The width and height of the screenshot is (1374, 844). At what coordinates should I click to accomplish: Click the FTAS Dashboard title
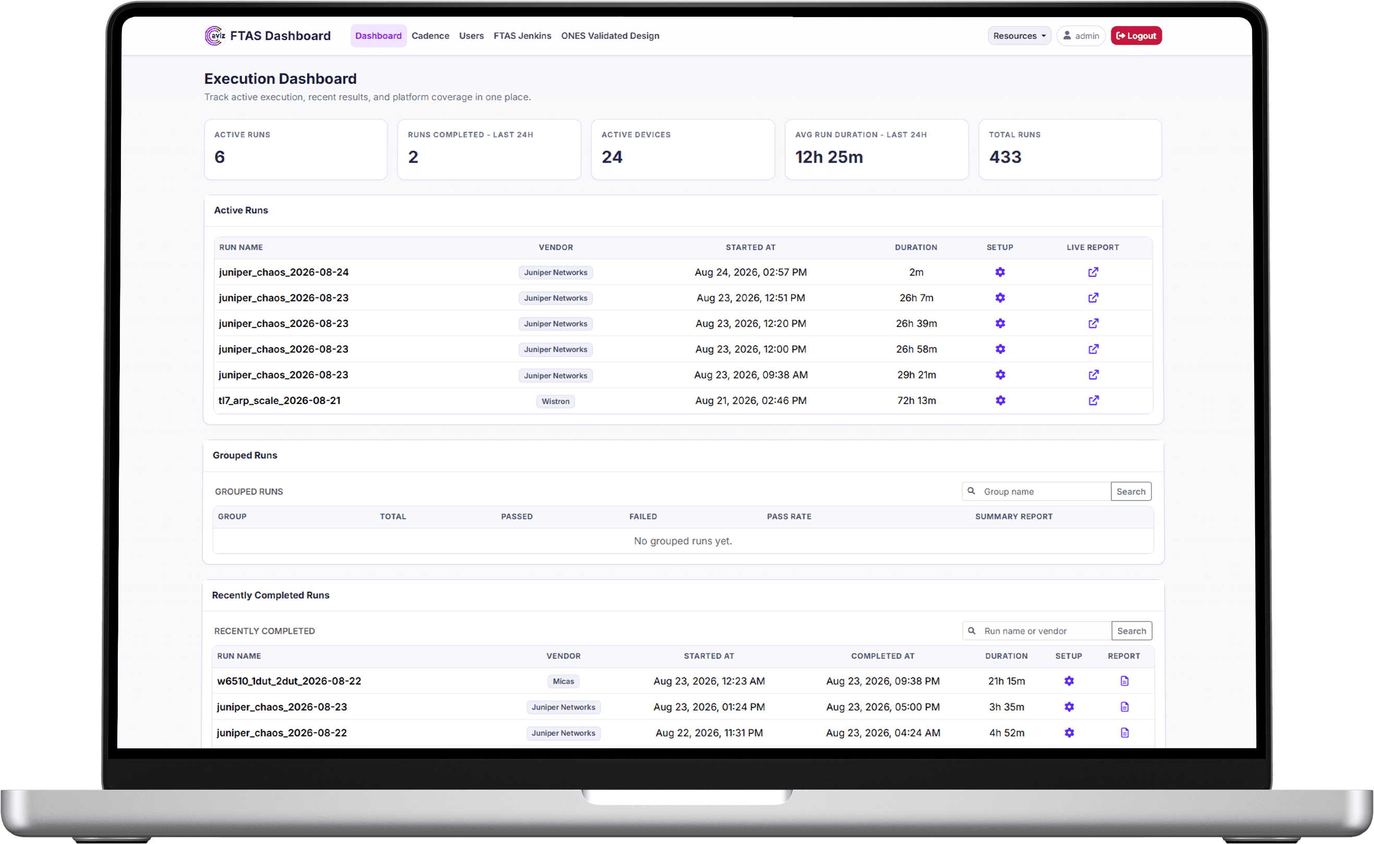280,36
